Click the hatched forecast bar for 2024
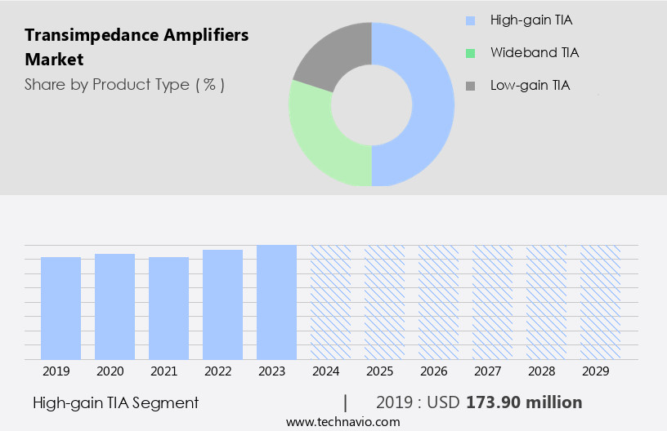Viewport: 667px width, 431px height. click(331, 302)
